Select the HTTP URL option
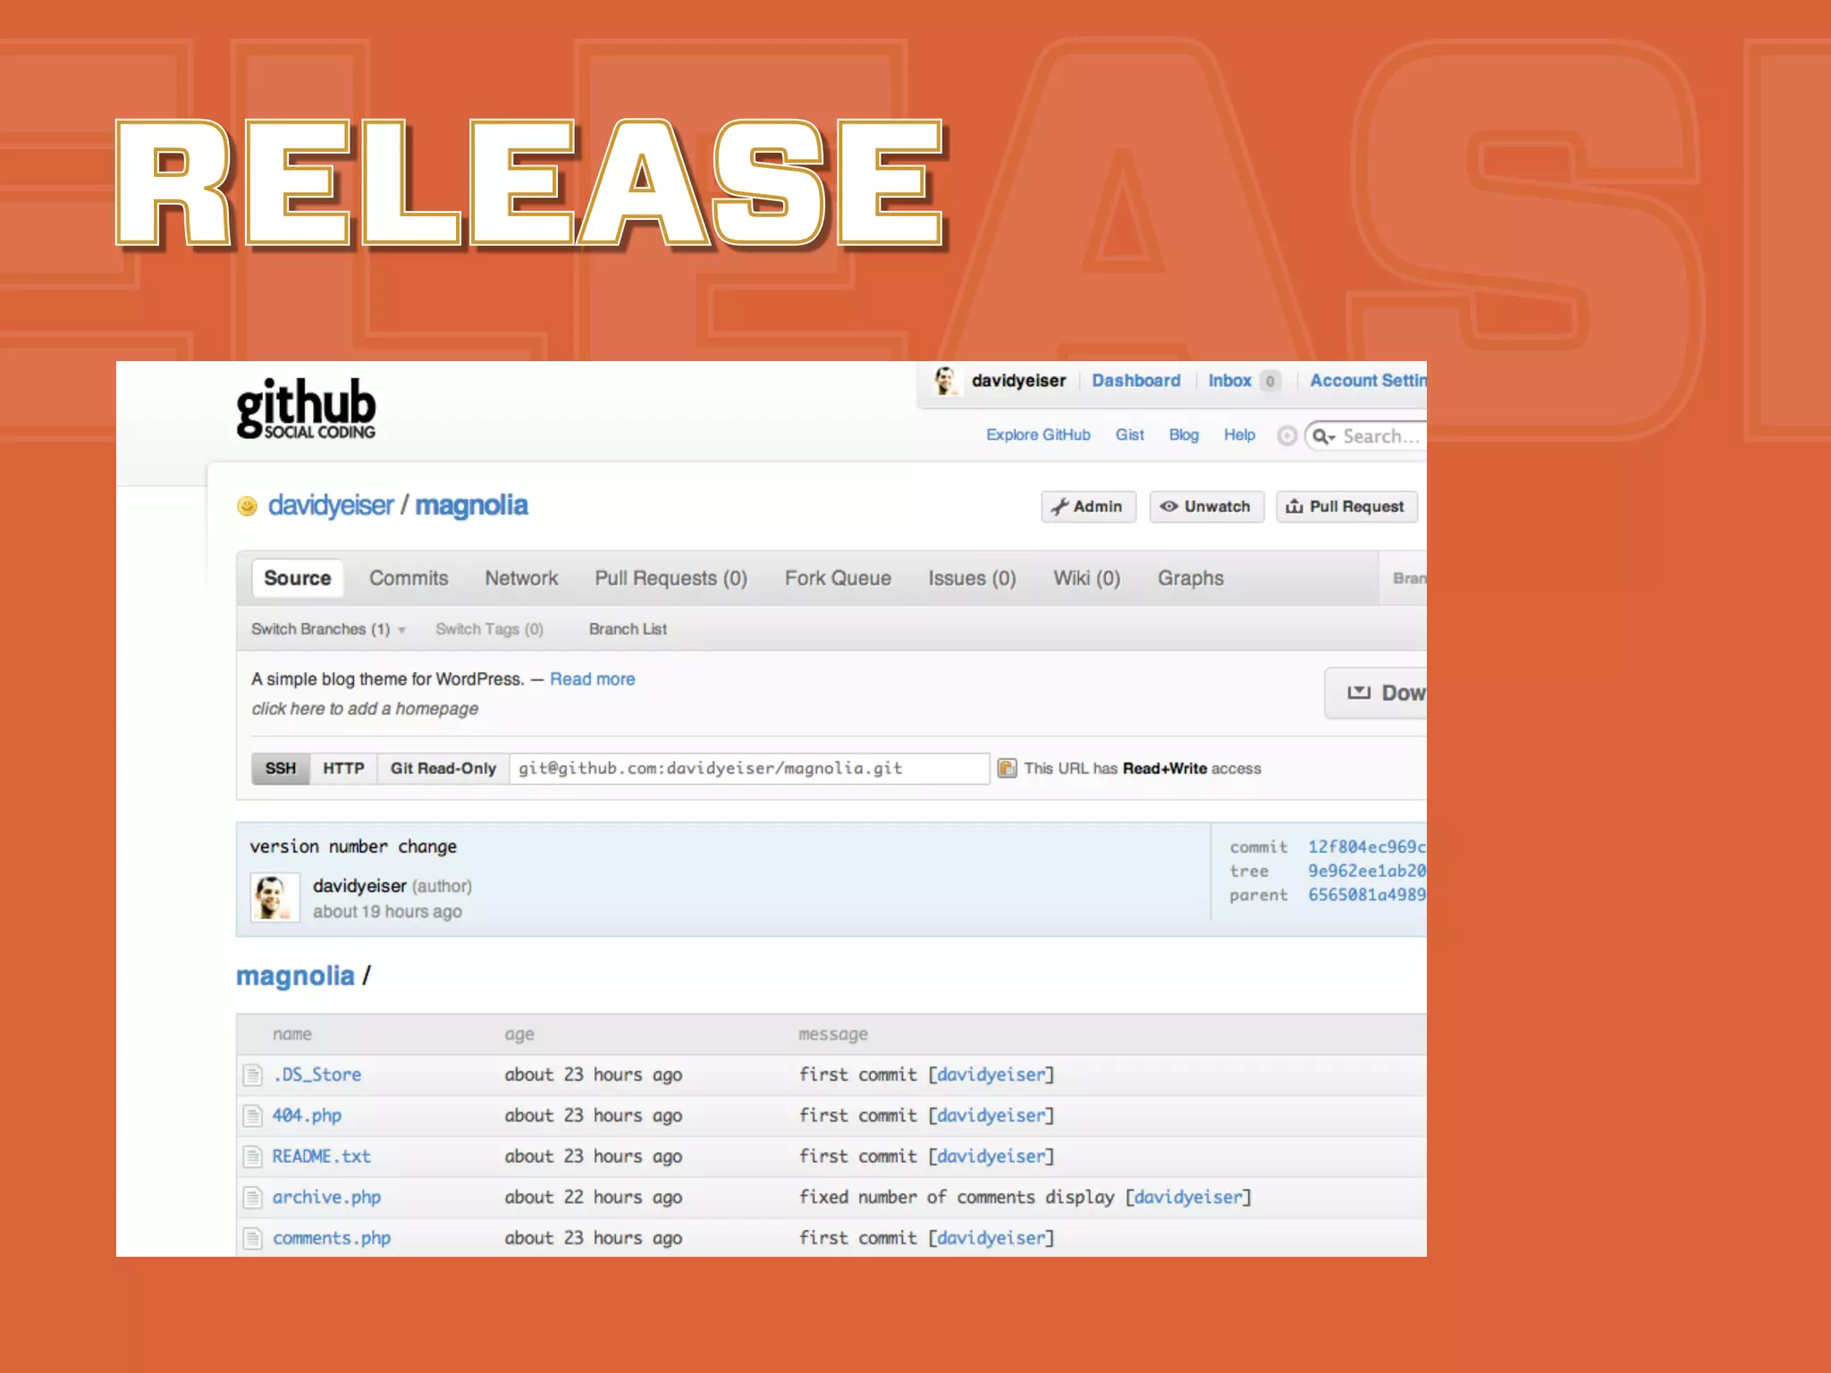 pos(343,769)
